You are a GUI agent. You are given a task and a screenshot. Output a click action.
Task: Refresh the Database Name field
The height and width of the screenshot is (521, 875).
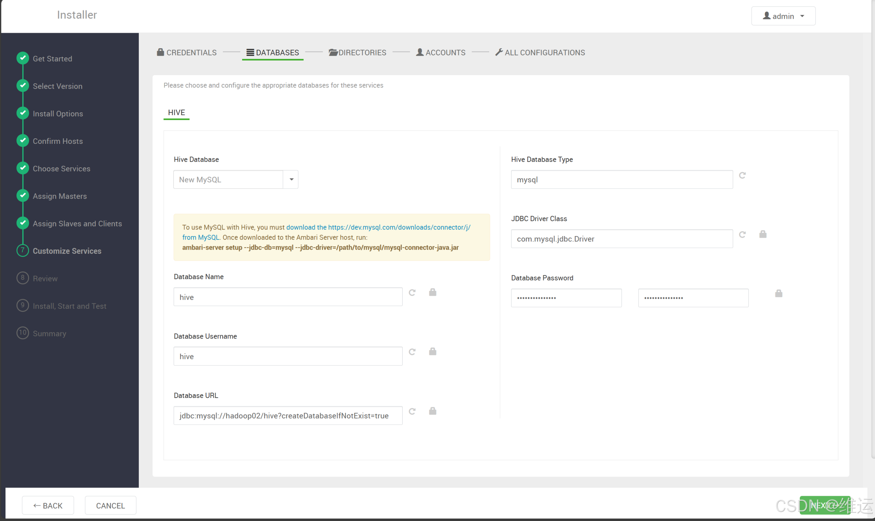[412, 292]
